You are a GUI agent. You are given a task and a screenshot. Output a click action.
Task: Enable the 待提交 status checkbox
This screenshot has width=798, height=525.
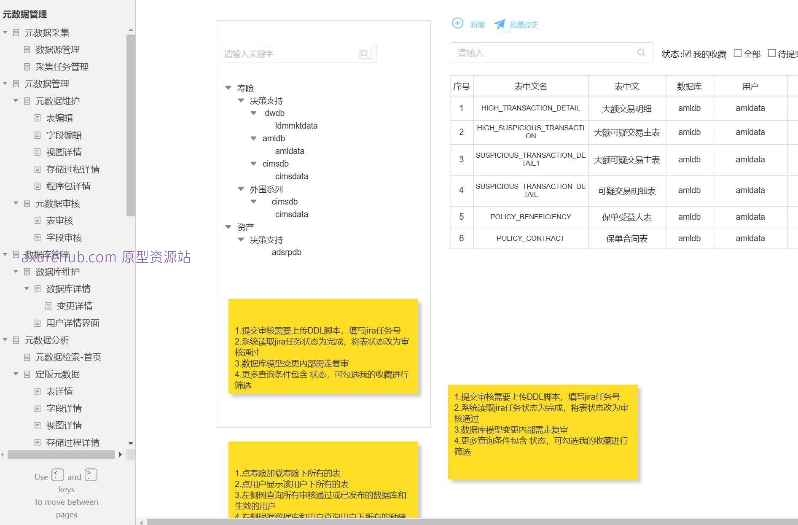772,52
